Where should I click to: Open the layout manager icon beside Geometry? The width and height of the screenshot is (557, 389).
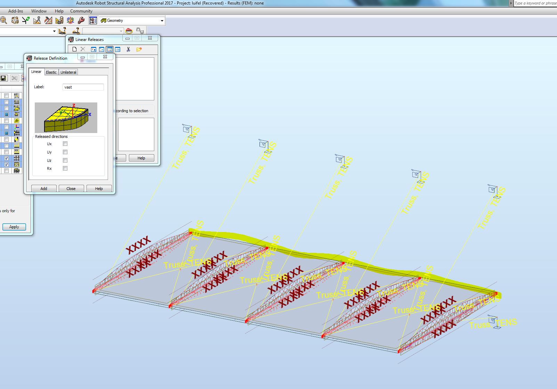tap(93, 20)
